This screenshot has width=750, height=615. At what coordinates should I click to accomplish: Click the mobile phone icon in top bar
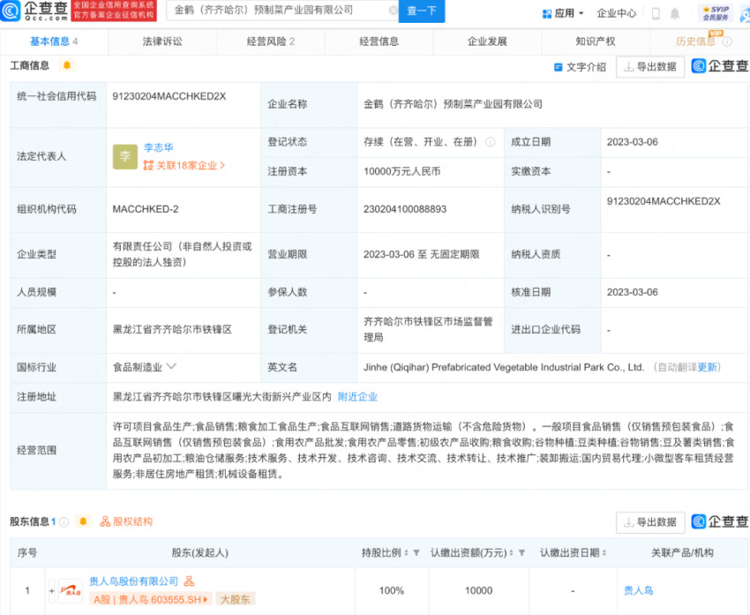click(656, 12)
